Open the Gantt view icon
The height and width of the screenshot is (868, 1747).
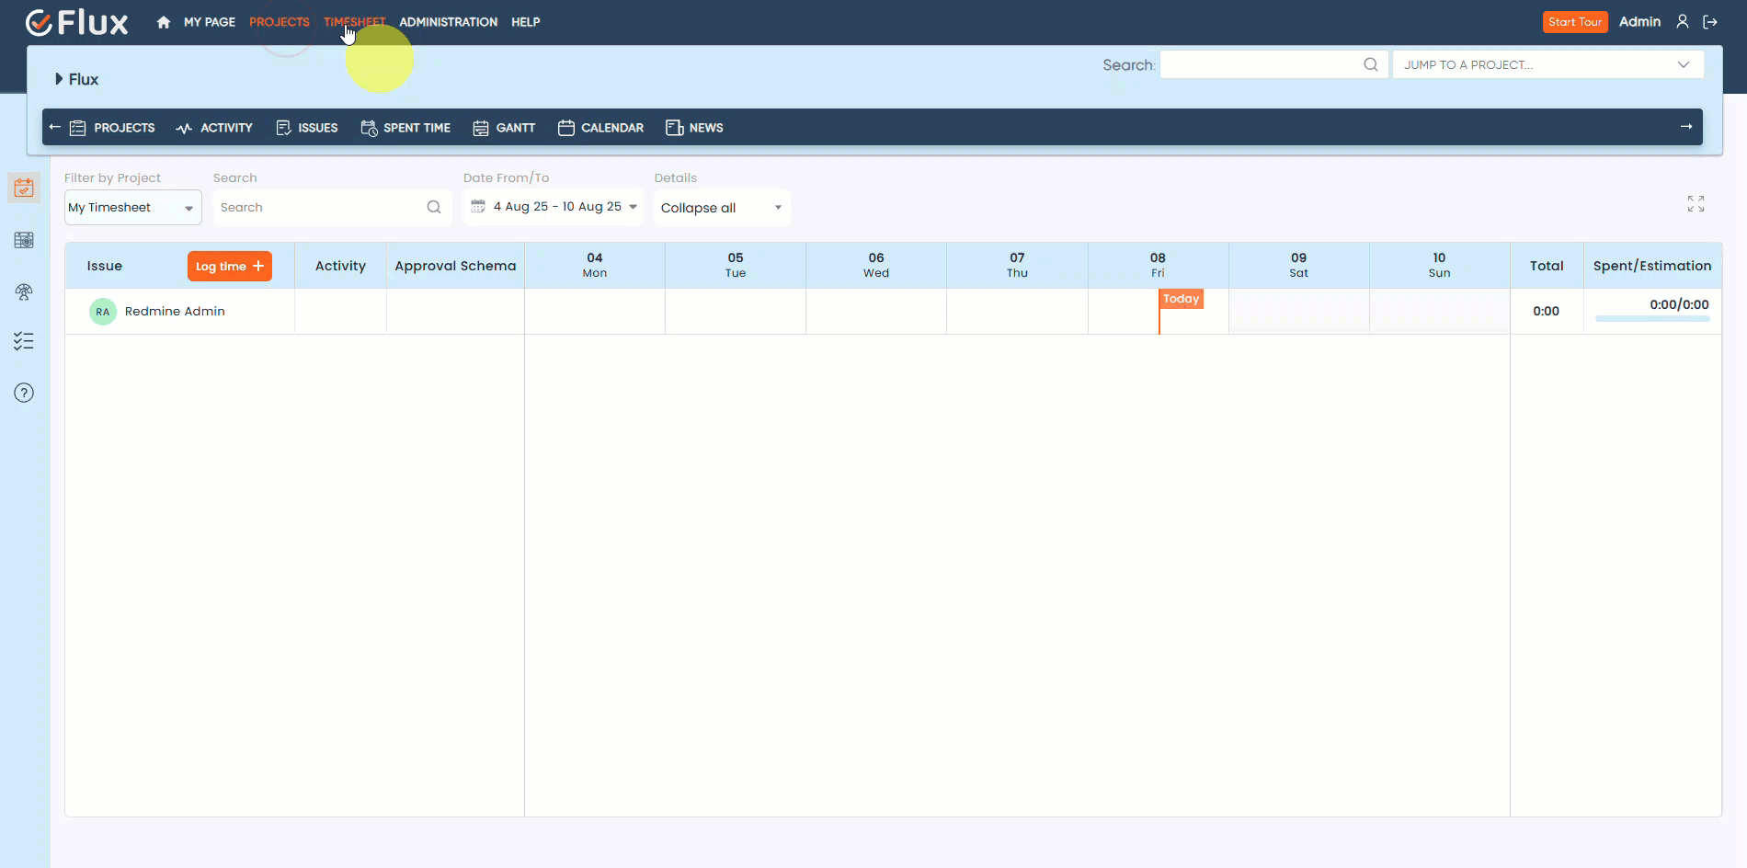click(481, 128)
